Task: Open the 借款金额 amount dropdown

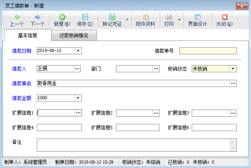Action: 78,98
